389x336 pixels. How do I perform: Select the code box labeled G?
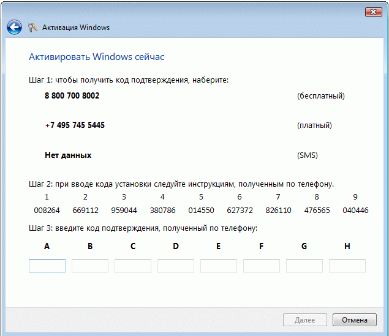pyautogui.click(x=304, y=266)
